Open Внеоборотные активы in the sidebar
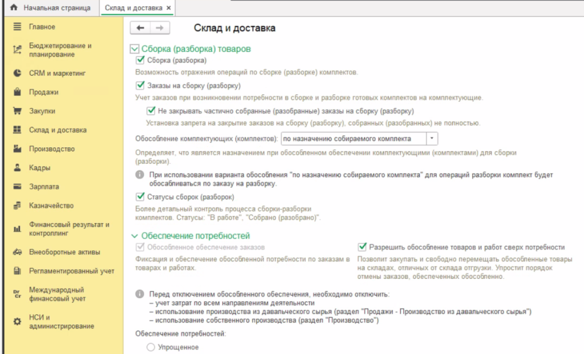The image size is (584, 354). pos(64,252)
